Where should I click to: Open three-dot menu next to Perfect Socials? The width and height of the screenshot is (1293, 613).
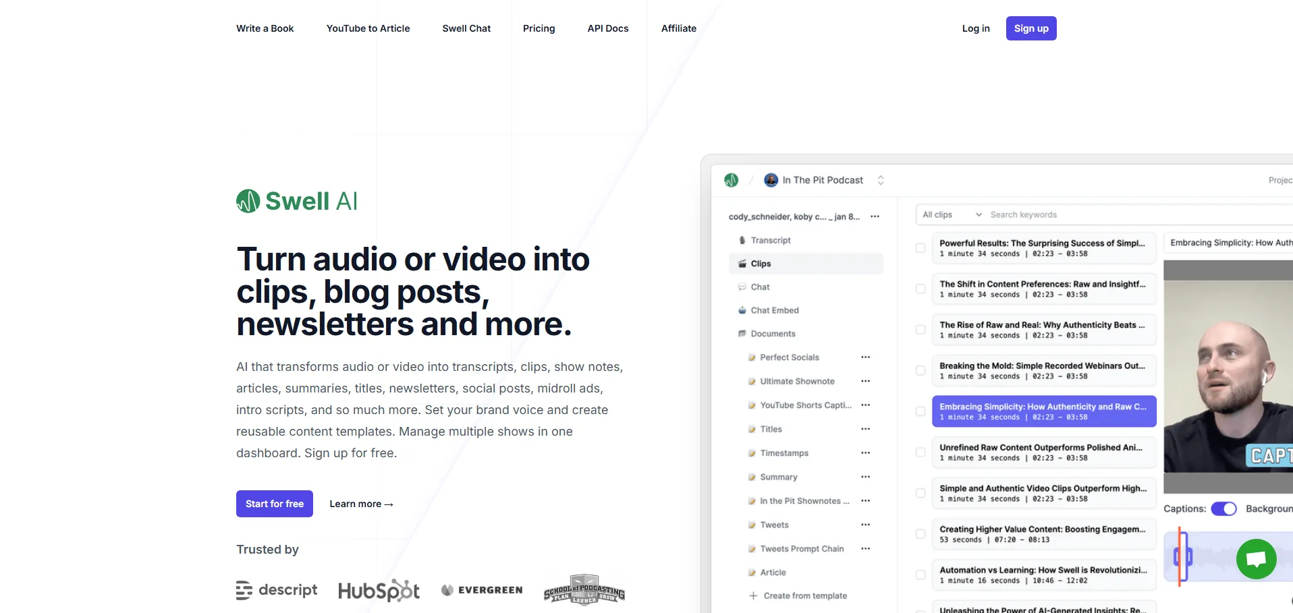(x=865, y=357)
